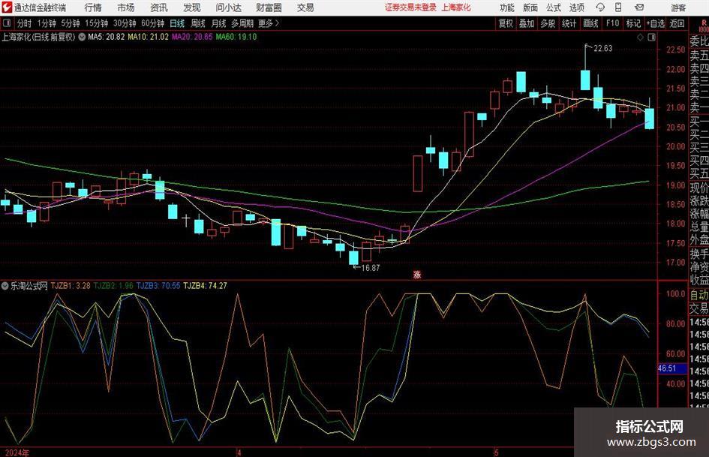Switch to the 5分钟 period tab

pos(70,23)
